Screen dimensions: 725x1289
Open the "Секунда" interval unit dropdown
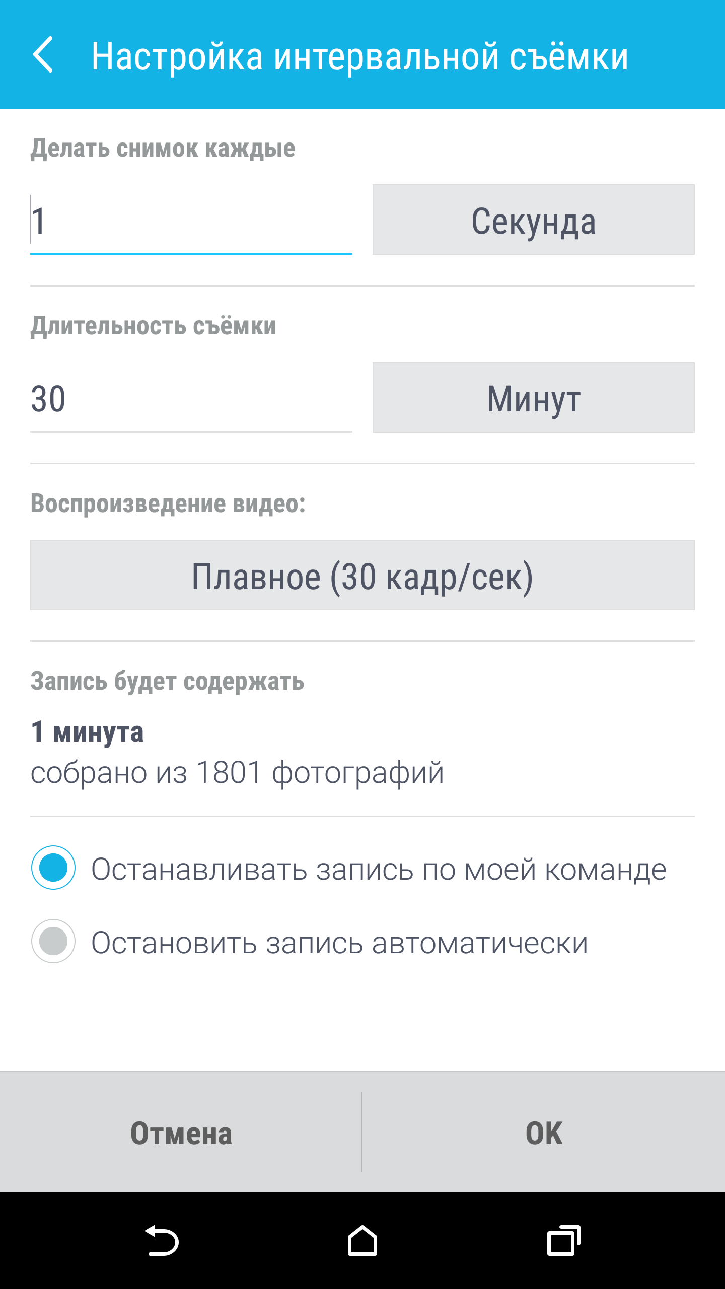(x=533, y=220)
